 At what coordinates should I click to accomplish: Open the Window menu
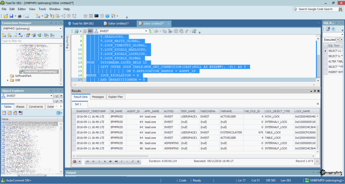coord(55,9)
